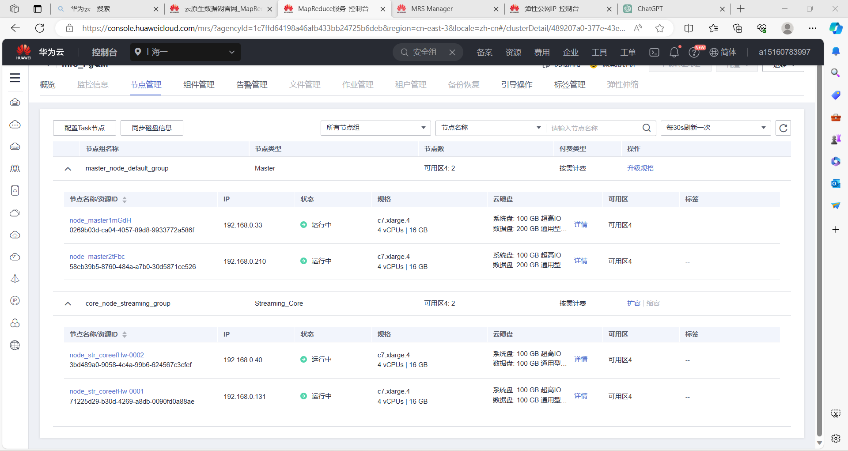The width and height of the screenshot is (848, 451).
Task: Click the browser page refresh button
Action: click(40, 28)
